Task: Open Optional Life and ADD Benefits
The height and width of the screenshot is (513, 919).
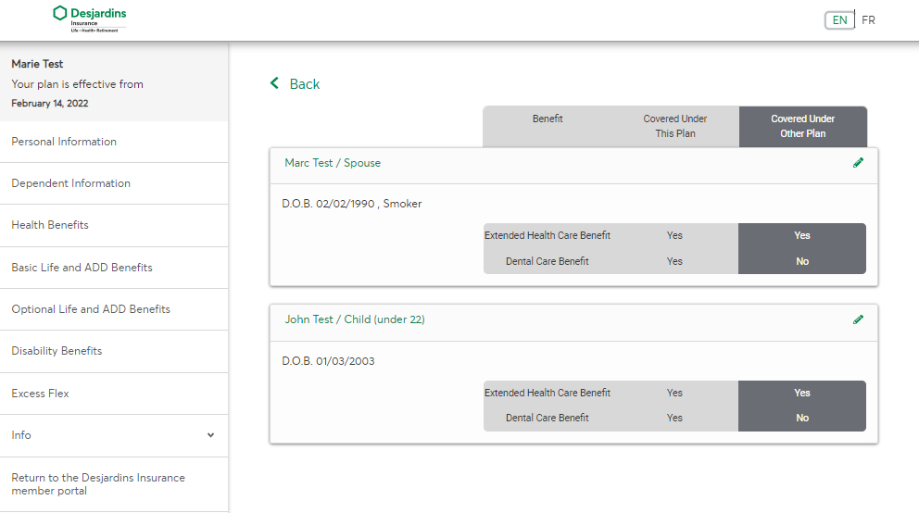Action: [114, 309]
